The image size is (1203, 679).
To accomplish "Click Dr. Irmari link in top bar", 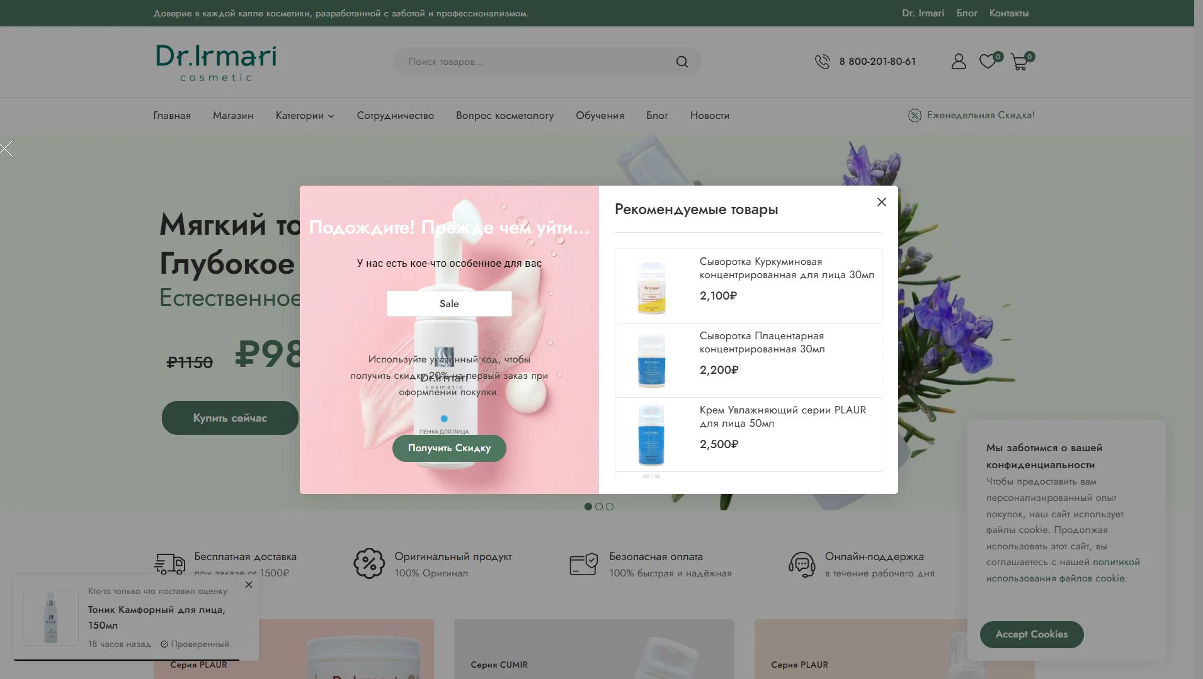I will [x=923, y=13].
